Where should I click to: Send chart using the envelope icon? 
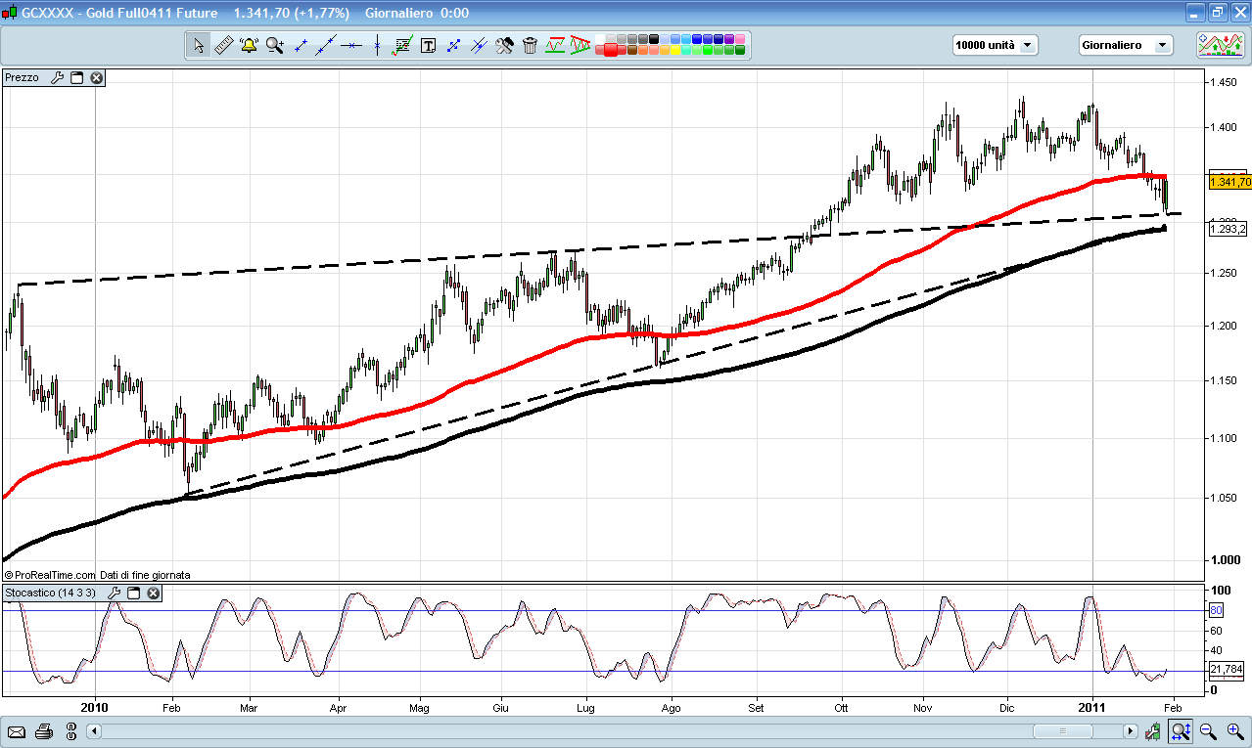coord(17,730)
